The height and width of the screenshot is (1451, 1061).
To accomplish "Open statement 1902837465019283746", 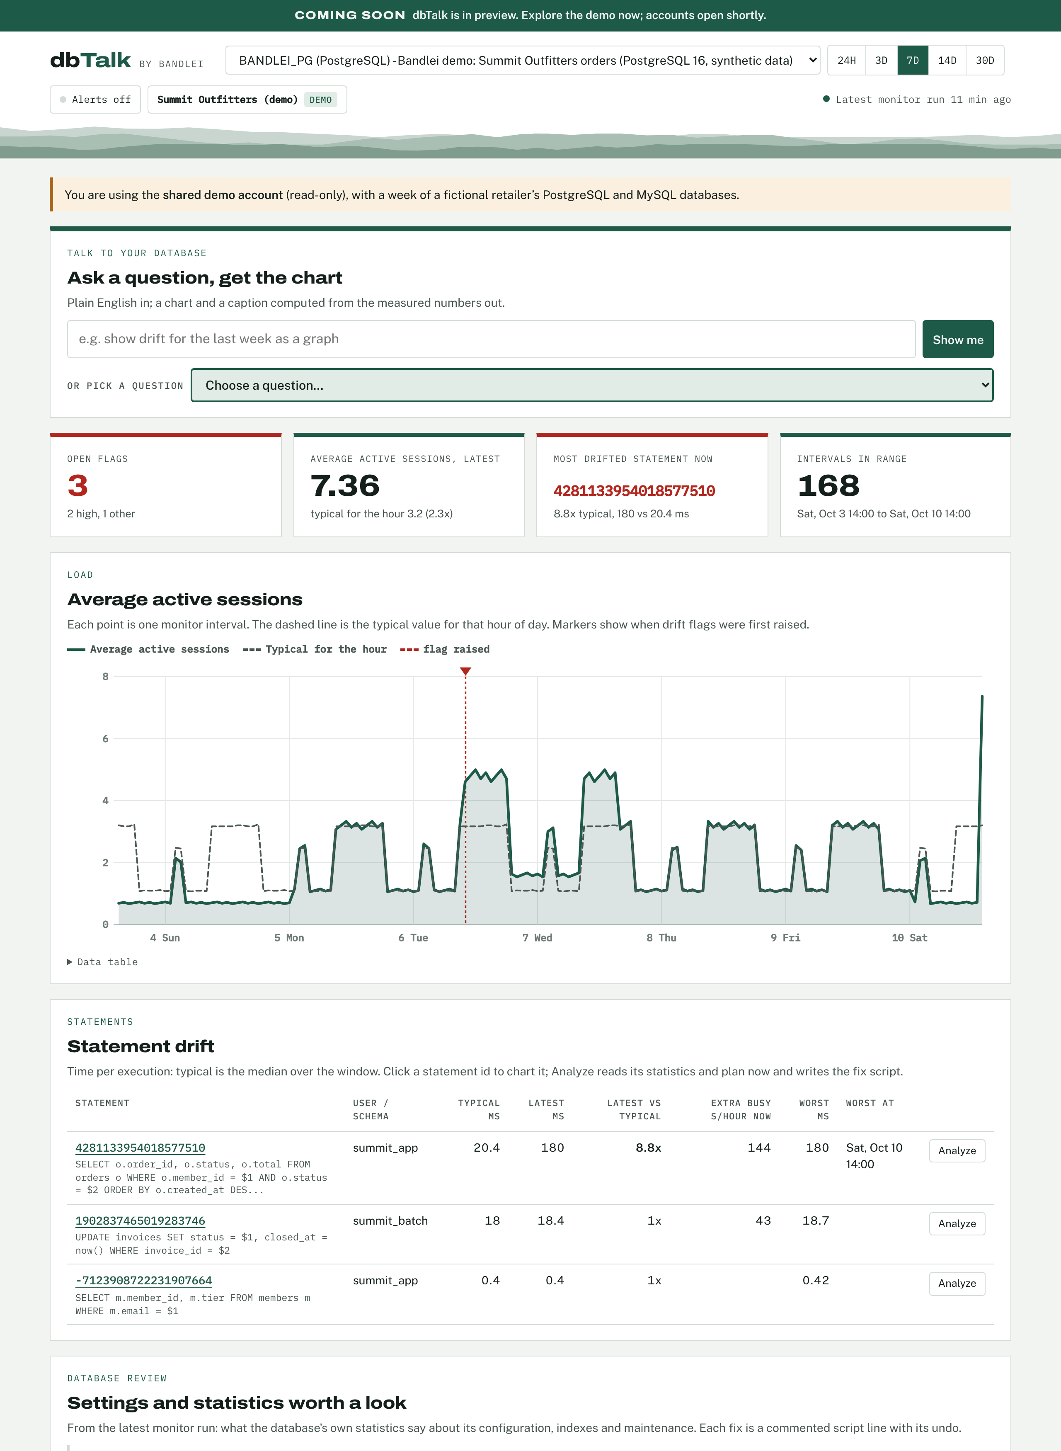I will 140,1221.
